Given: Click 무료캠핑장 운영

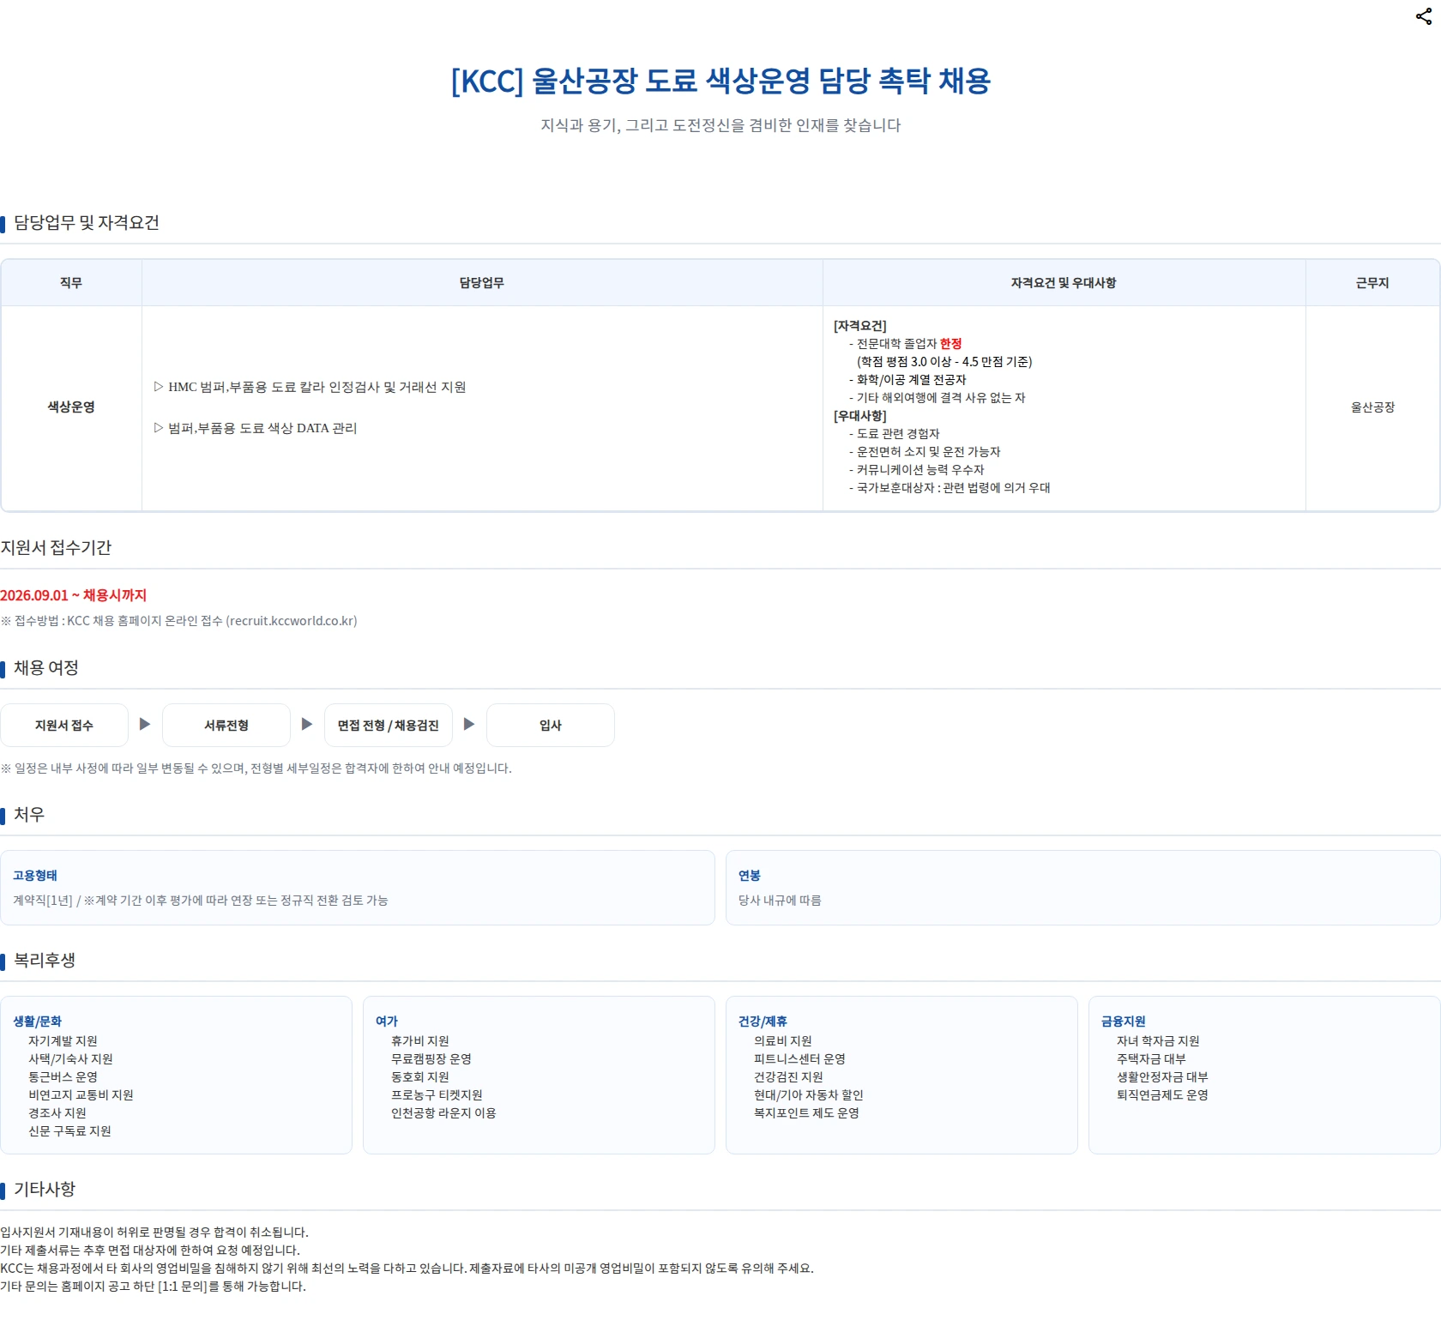Looking at the screenshot, I should 431,1059.
